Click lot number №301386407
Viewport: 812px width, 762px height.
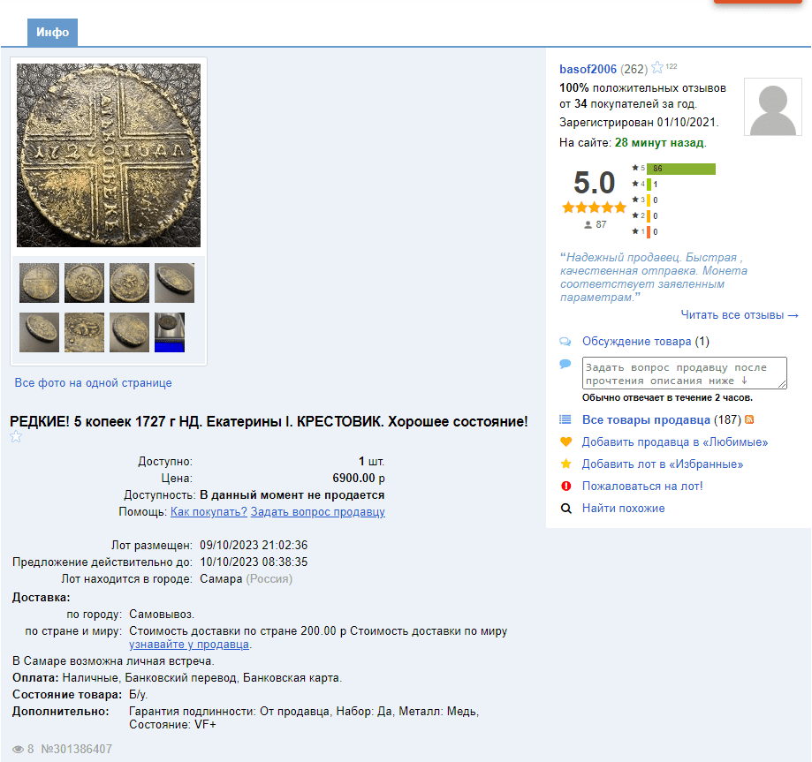point(77,749)
